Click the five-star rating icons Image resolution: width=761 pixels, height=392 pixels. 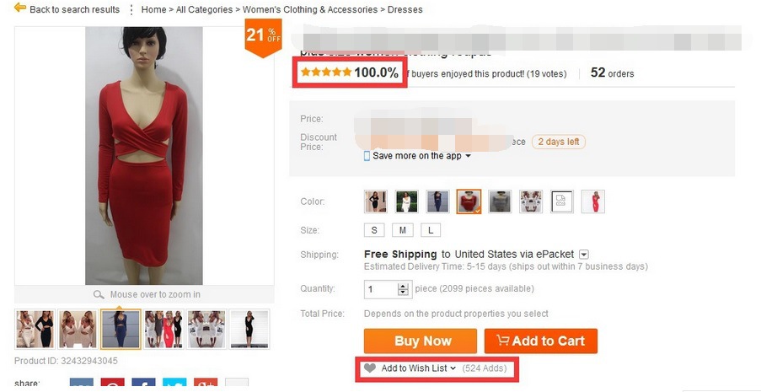tap(326, 72)
